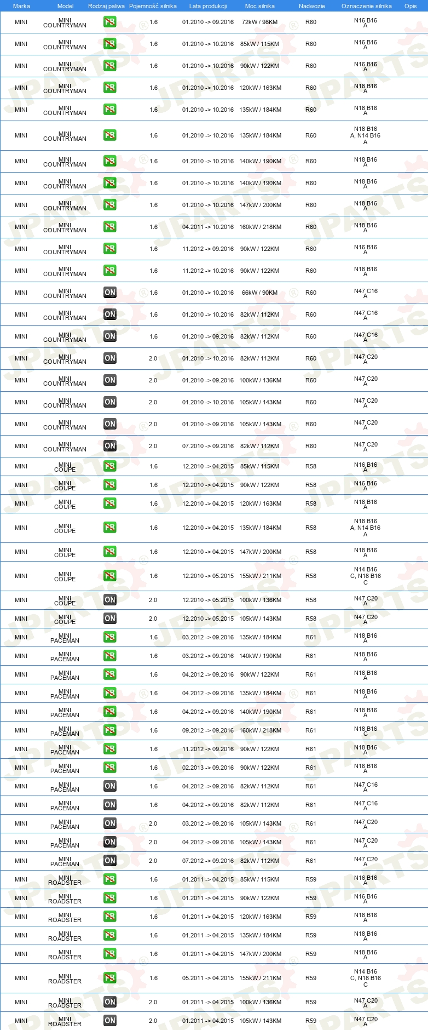The height and width of the screenshot is (1030, 428).
Task: Click the Marka column header
Action: pyautogui.click(x=21, y=6)
